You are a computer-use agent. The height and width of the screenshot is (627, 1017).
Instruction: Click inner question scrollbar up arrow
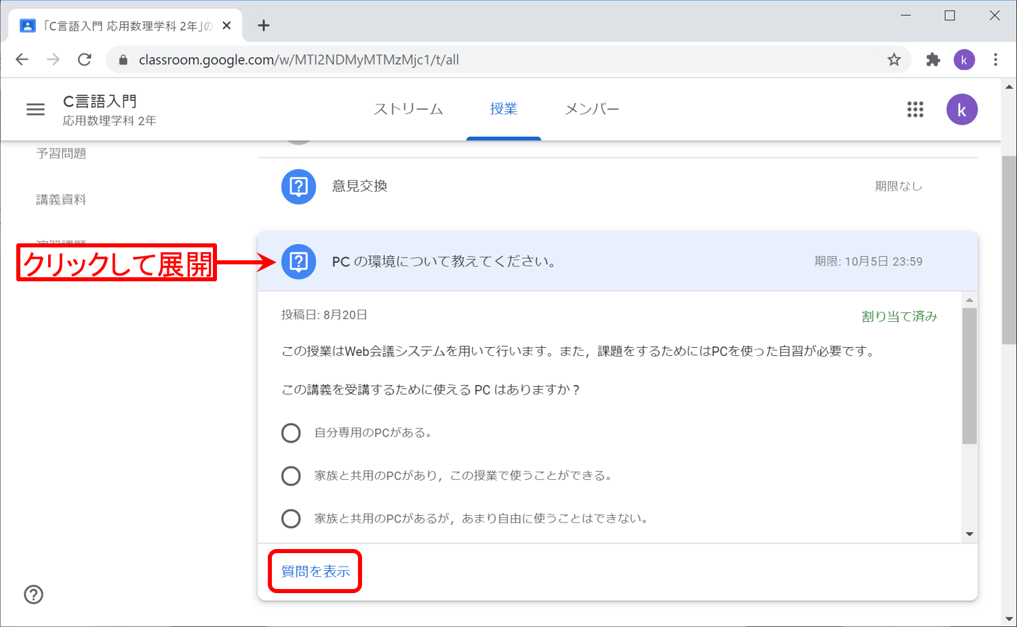(x=970, y=300)
